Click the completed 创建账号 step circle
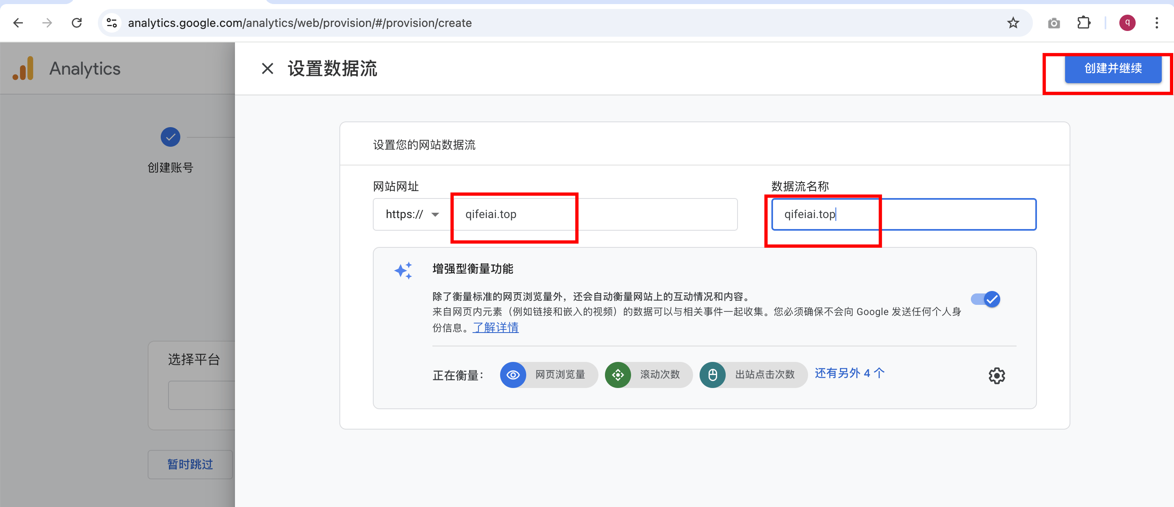Image resolution: width=1174 pixels, height=507 pixels. (170, 137)
